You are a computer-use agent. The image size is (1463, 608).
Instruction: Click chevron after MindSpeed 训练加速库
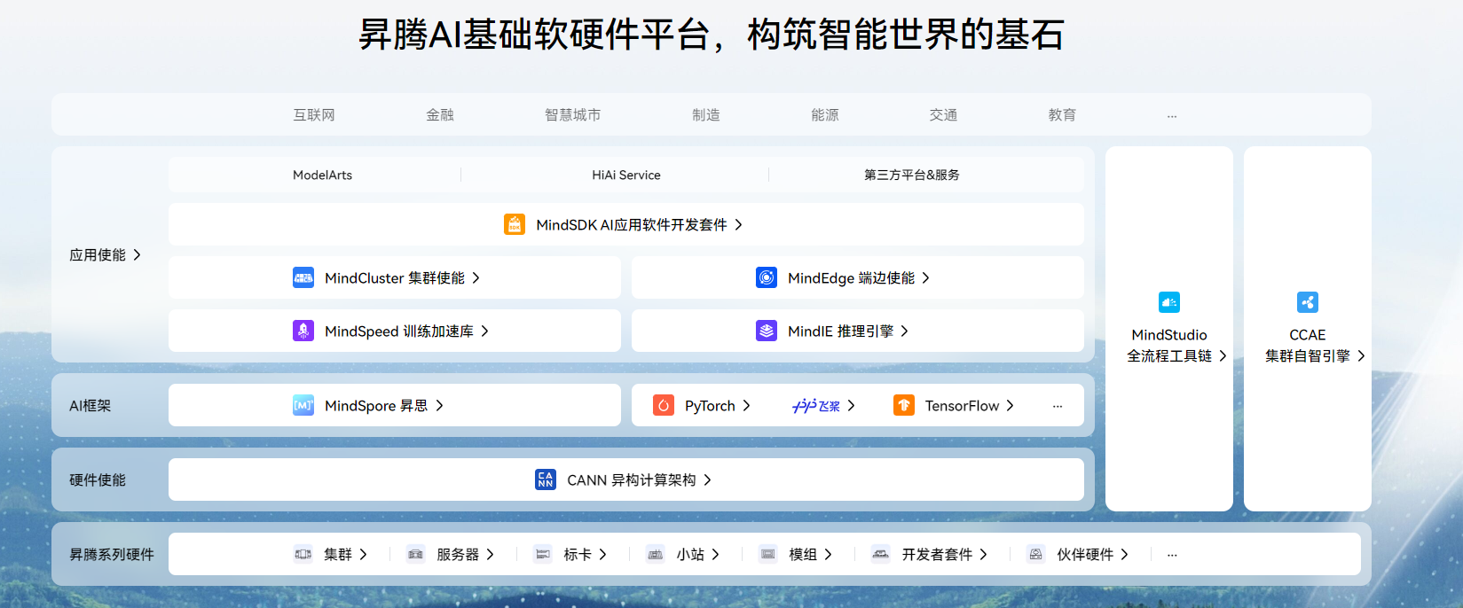coord(484,331)
